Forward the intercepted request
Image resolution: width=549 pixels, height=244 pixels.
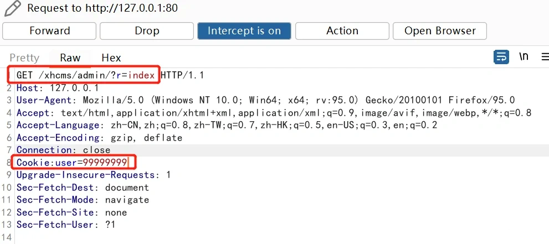(49, 31)
